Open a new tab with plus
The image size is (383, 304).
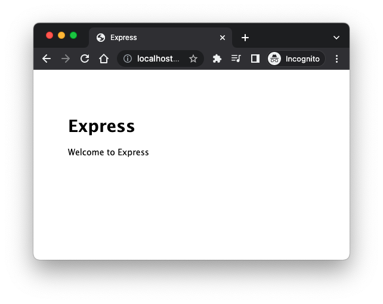(245, 38)
